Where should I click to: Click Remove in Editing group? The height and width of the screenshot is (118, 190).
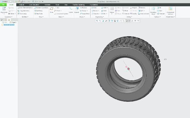[142, 8]
